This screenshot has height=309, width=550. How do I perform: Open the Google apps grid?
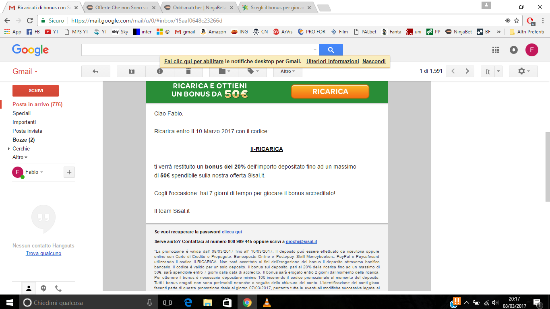(x=496, y=50)
